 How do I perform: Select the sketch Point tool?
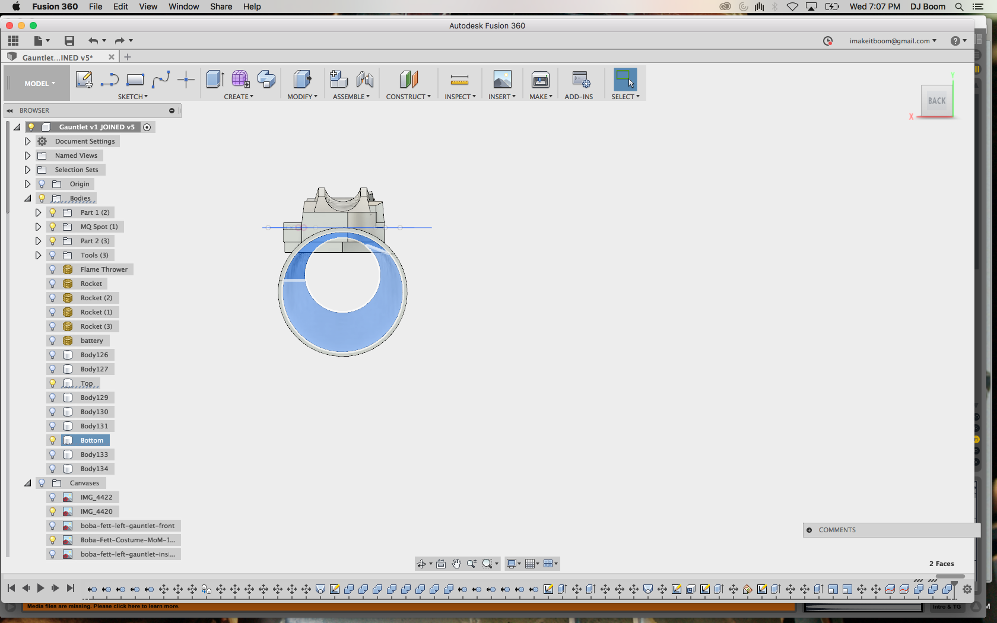point(186,80)
